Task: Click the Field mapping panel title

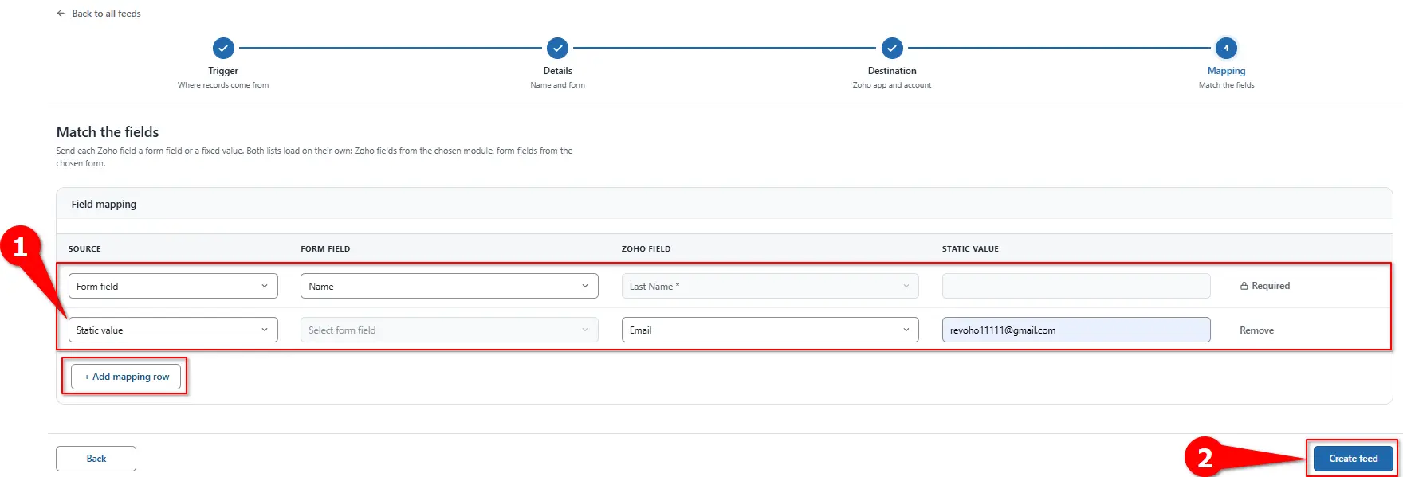Action: click(x=104, y=205)
